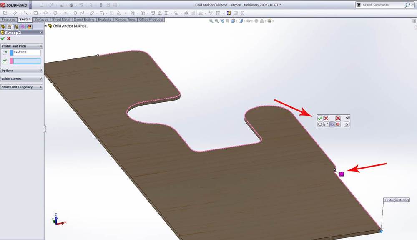Expand the Child Anchor Bulkhead tree node

(x=46, y=26)
